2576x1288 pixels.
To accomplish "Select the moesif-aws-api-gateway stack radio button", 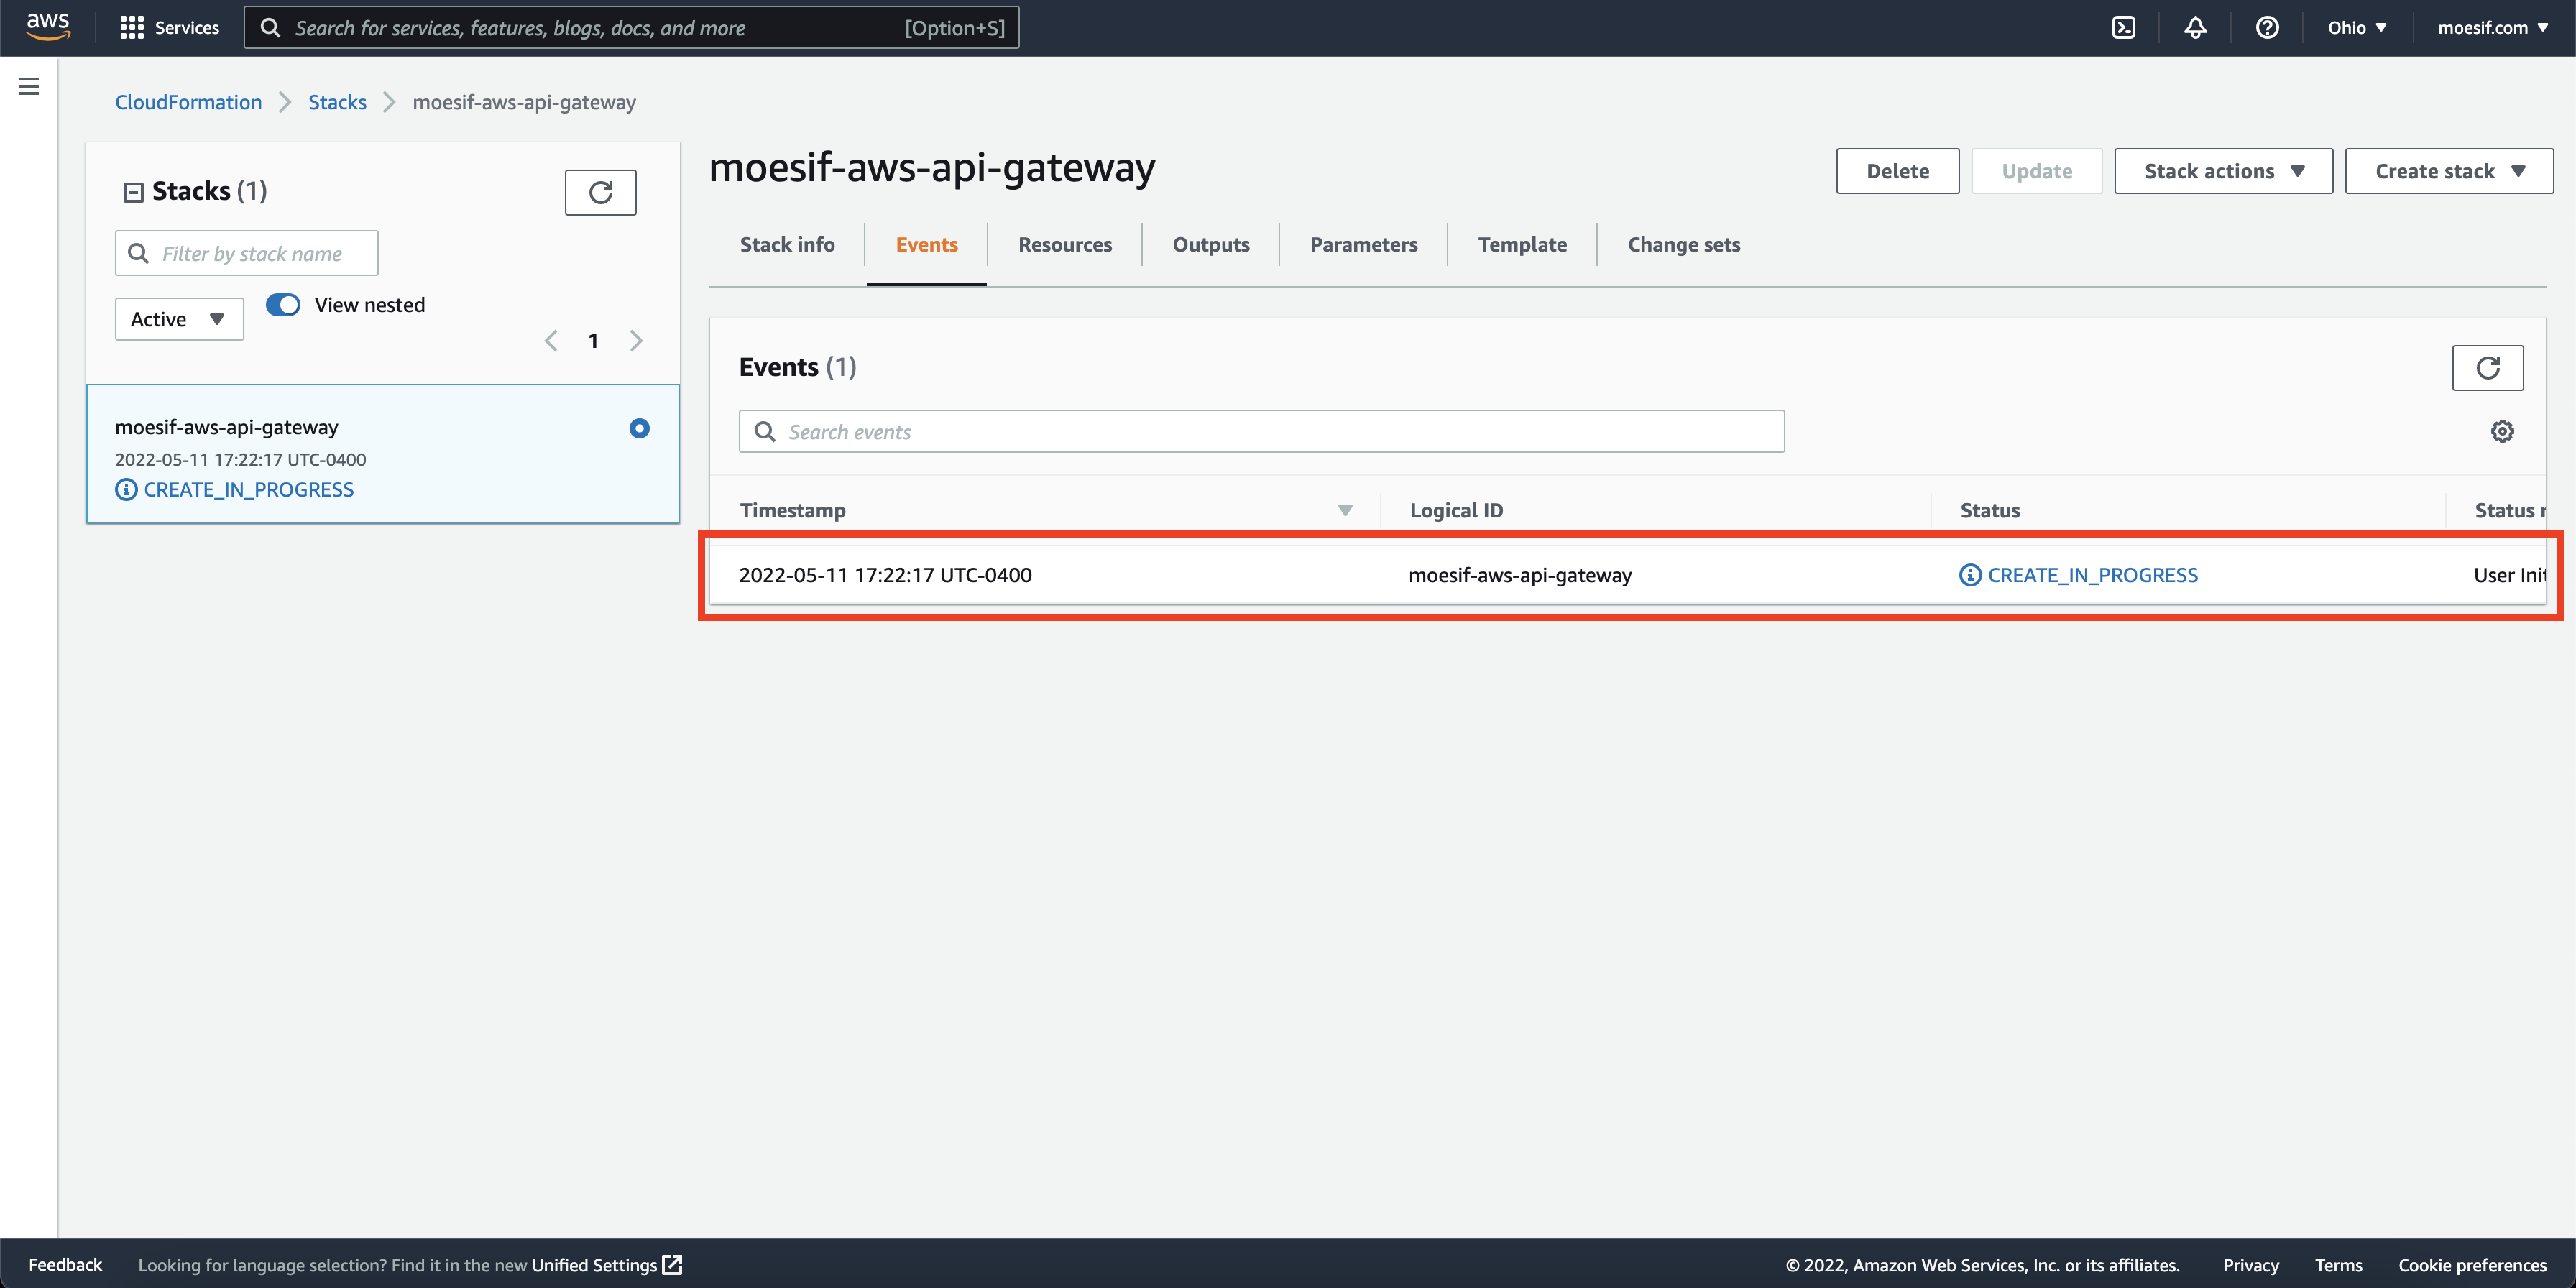I will [639, 428].
